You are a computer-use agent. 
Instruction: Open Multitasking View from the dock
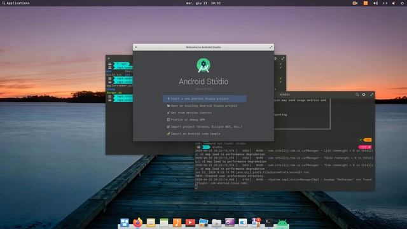pyautogui.click(x=125, y=223)
